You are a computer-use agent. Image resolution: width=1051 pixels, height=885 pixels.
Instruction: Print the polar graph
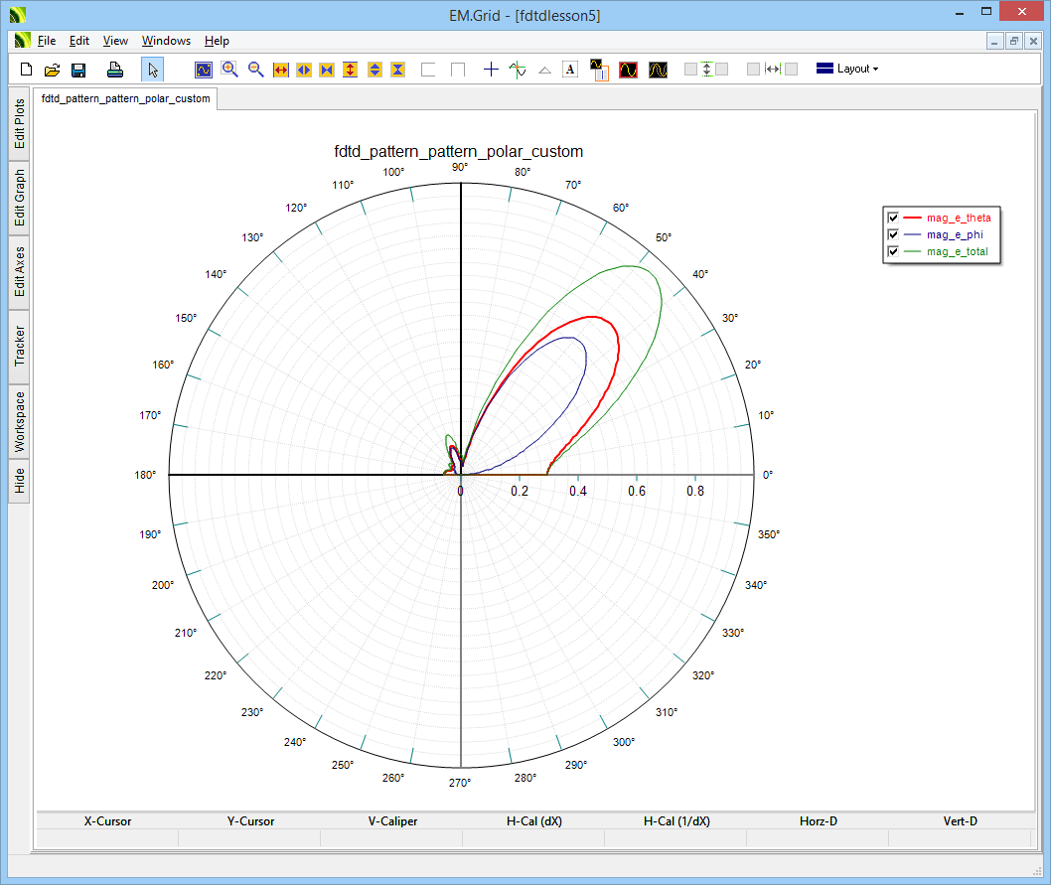(x=115, y=70)
